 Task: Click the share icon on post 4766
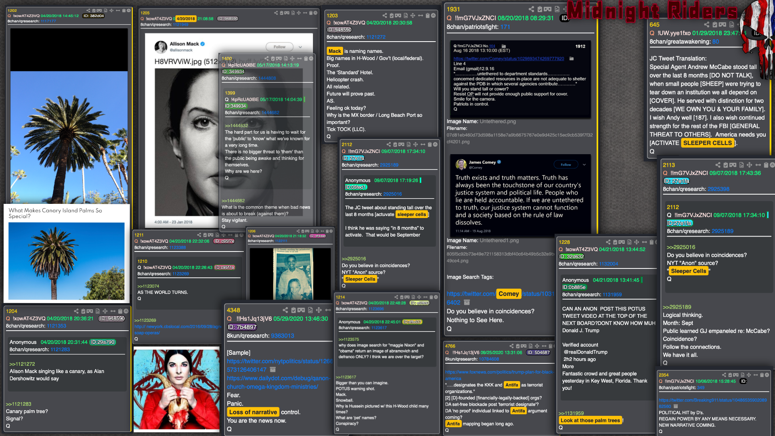(x=511, y=346)
